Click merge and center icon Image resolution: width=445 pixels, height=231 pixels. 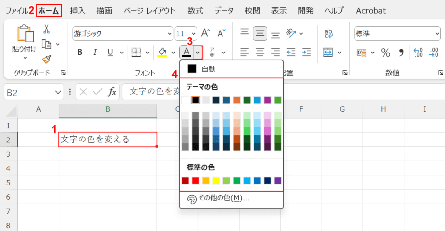tap(328, 52)
